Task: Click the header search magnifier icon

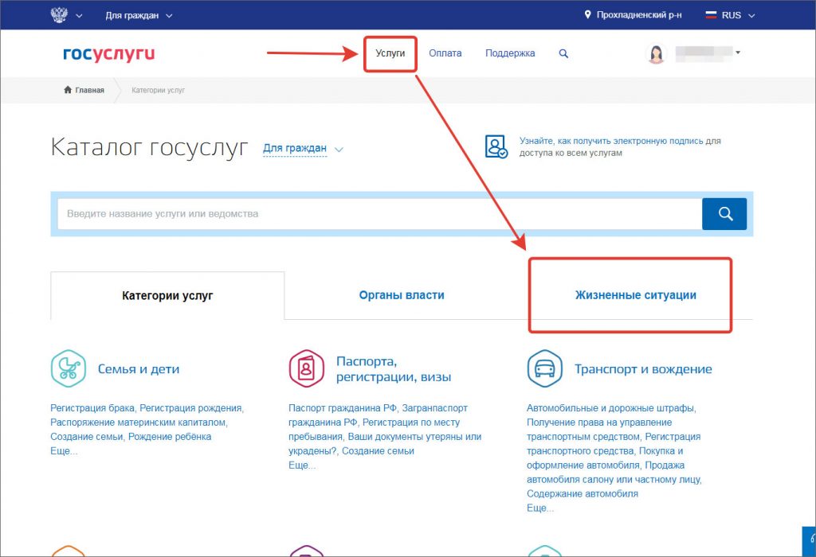Action: [x=563, y=53]
